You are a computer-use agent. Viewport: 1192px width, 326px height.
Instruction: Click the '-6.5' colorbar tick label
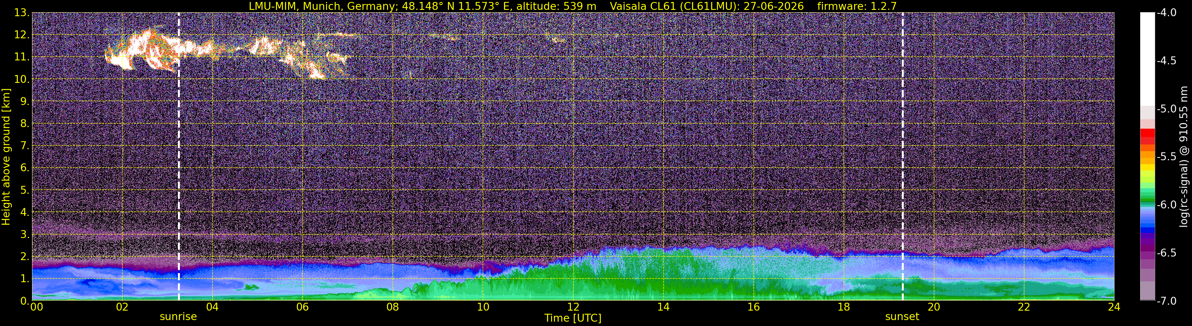click(x=1167, y=253)
